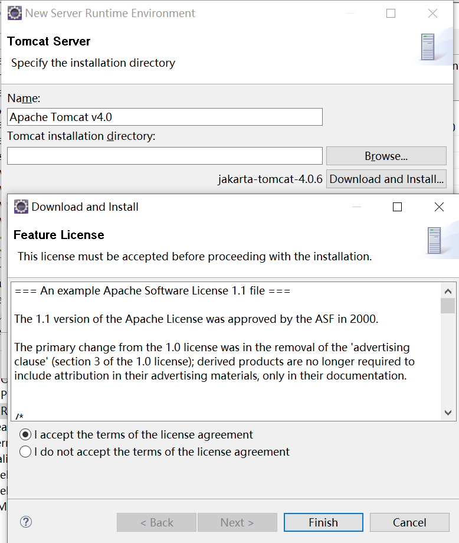Screen dimensions: 459x543
Task: Click license text scrollbar down arrow
Action: 448,413
